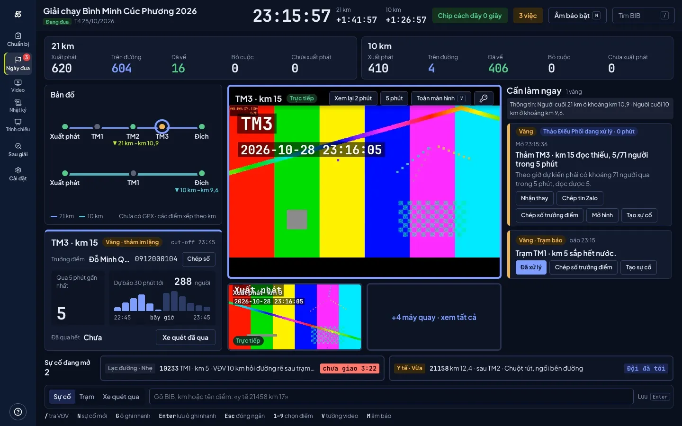The height and width of the screenshot is (426, 682).
Task: Click Tạo sự cố on TM3 alert card
Action: tap(639, 215)
